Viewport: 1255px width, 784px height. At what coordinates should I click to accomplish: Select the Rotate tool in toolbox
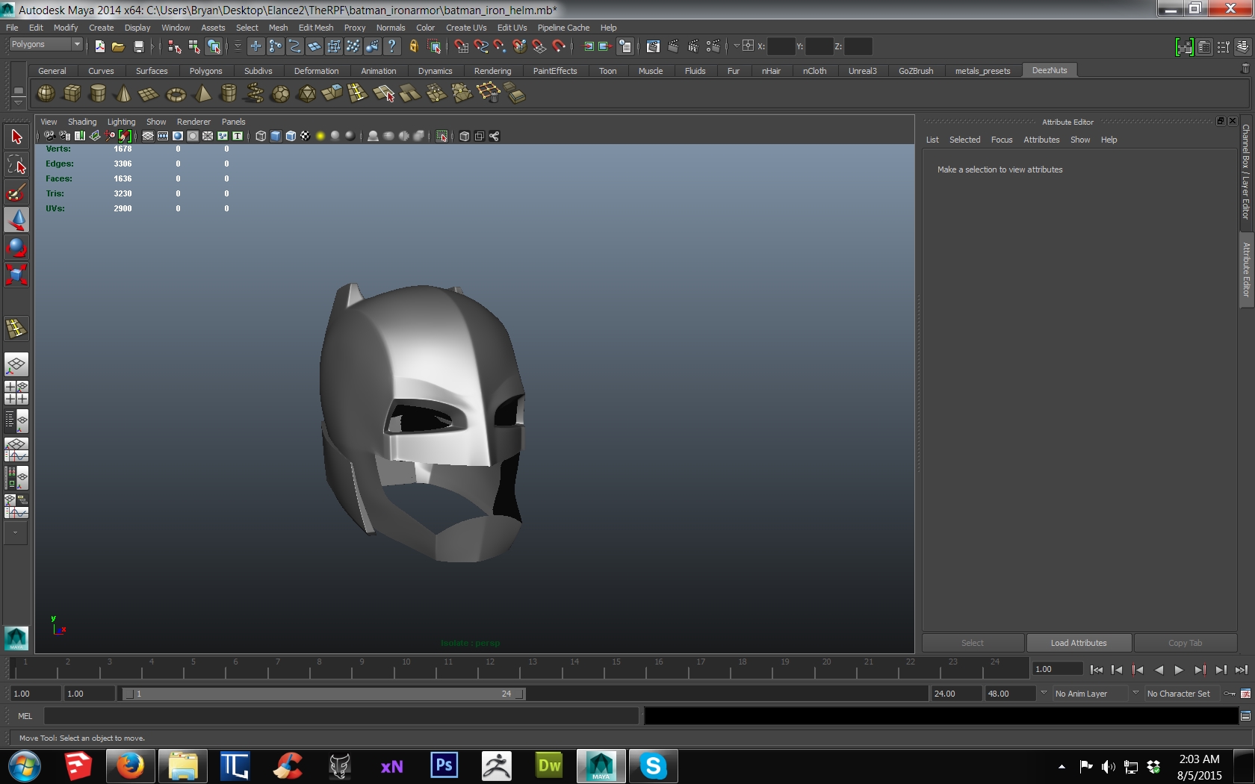[16, 247]
